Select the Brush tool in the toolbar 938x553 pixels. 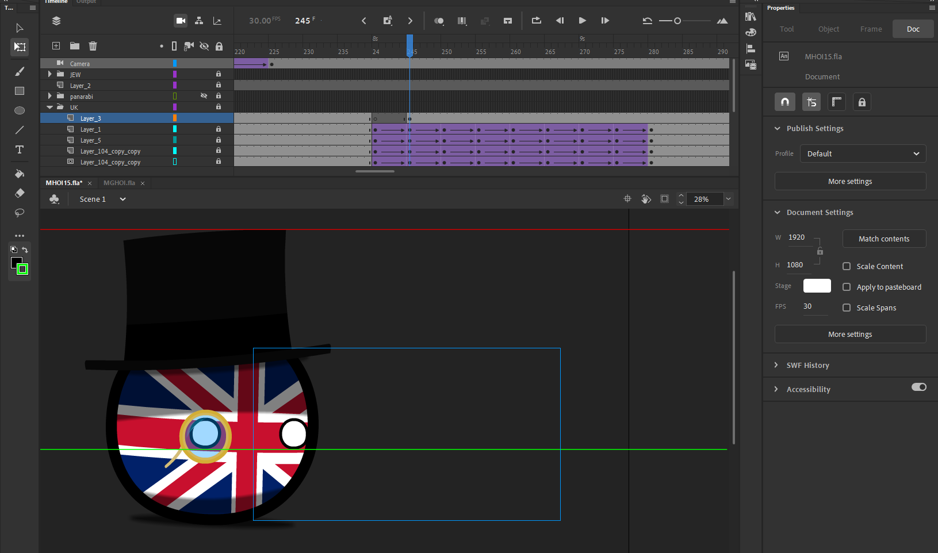pos(20,71)
